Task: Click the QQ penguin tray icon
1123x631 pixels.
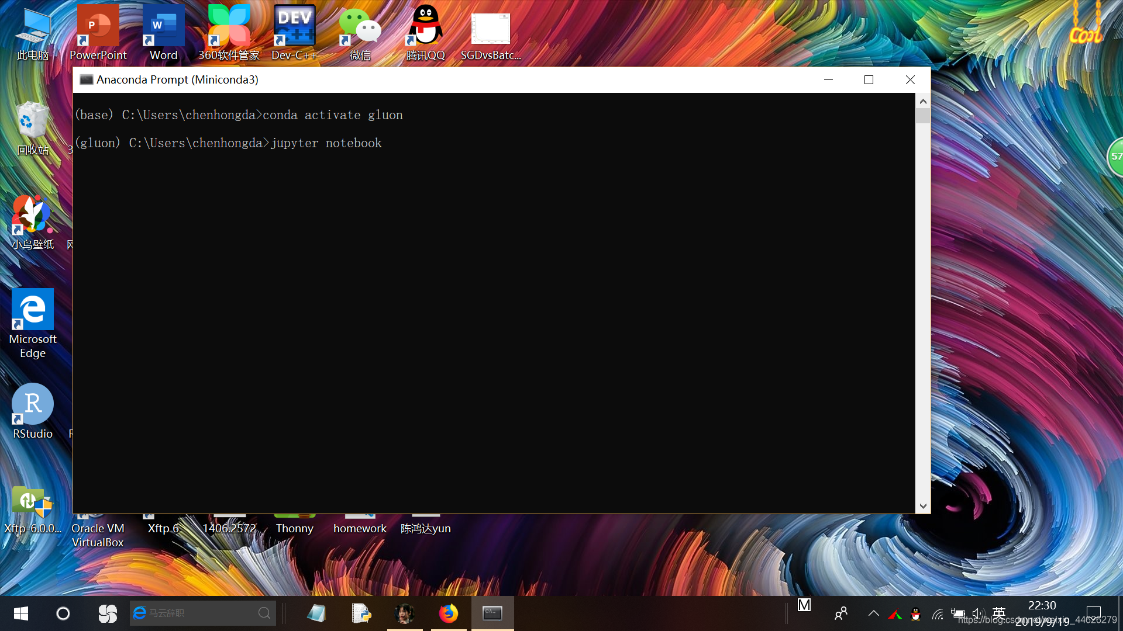Action: pos(916,613)
